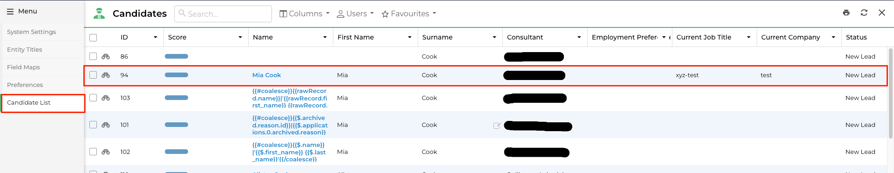894x173 pixels.
Task: Click the edit icon in row 101
Action: coord(497,125)
